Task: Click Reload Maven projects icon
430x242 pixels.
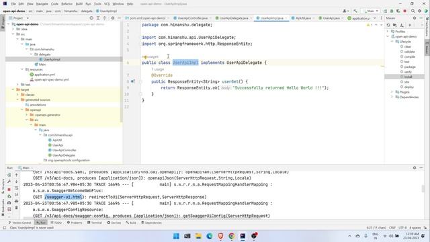Action: point(388,26)
